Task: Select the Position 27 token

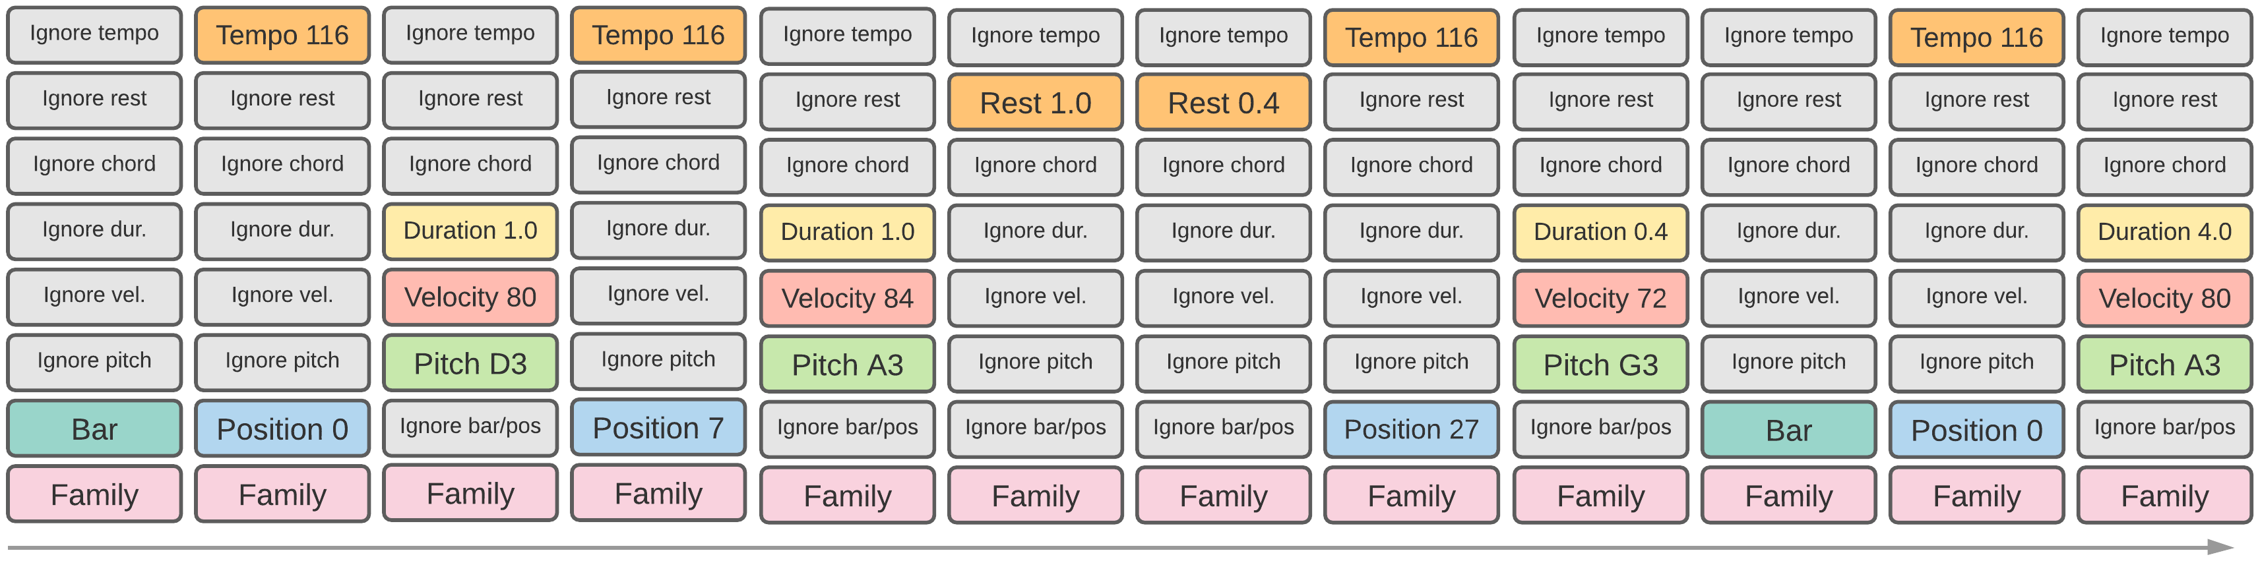Action: (1410, 430)
